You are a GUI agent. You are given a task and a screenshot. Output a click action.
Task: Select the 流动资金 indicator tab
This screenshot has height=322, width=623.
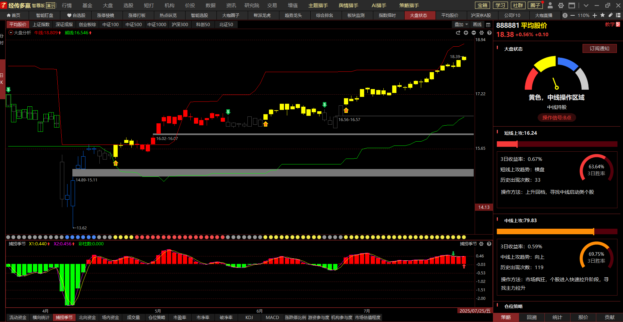point(18,317)
